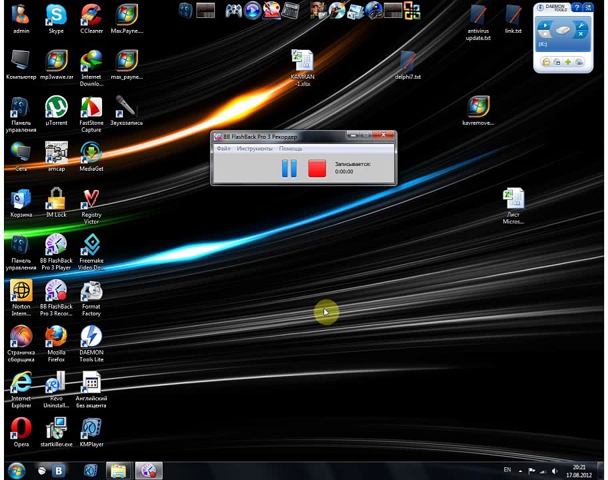The image size is (608, 480).
Task: Open the calculator dock icon
Action: pos(289,11)
